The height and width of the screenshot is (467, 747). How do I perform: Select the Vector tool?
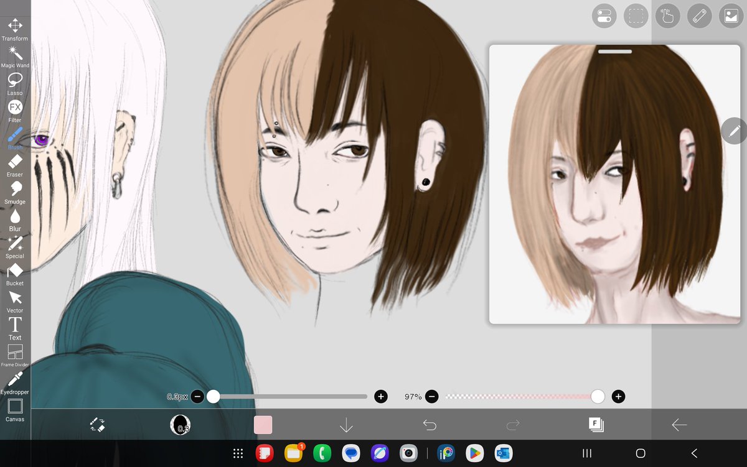coord(15,302)
